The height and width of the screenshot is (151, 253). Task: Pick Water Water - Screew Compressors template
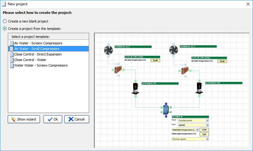pyautogui.click(x=41, y=65)
